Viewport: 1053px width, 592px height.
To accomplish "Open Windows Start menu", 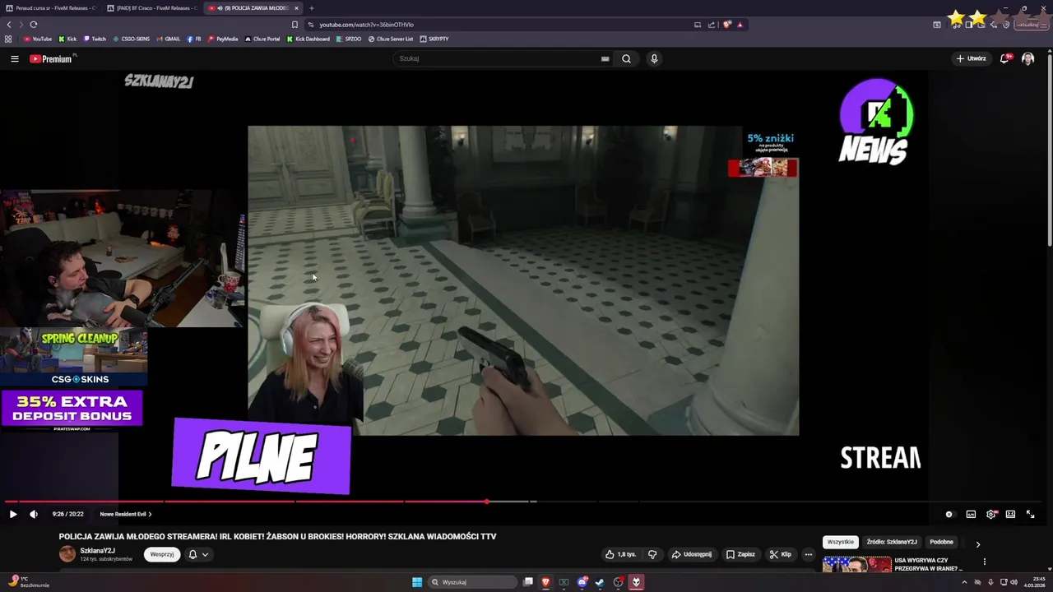I will [x=417, y=582].
